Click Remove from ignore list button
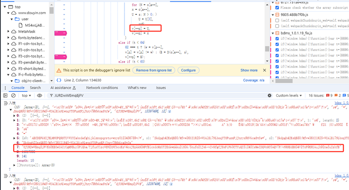Viewport: 349px width, 190px height. point(154,70)
